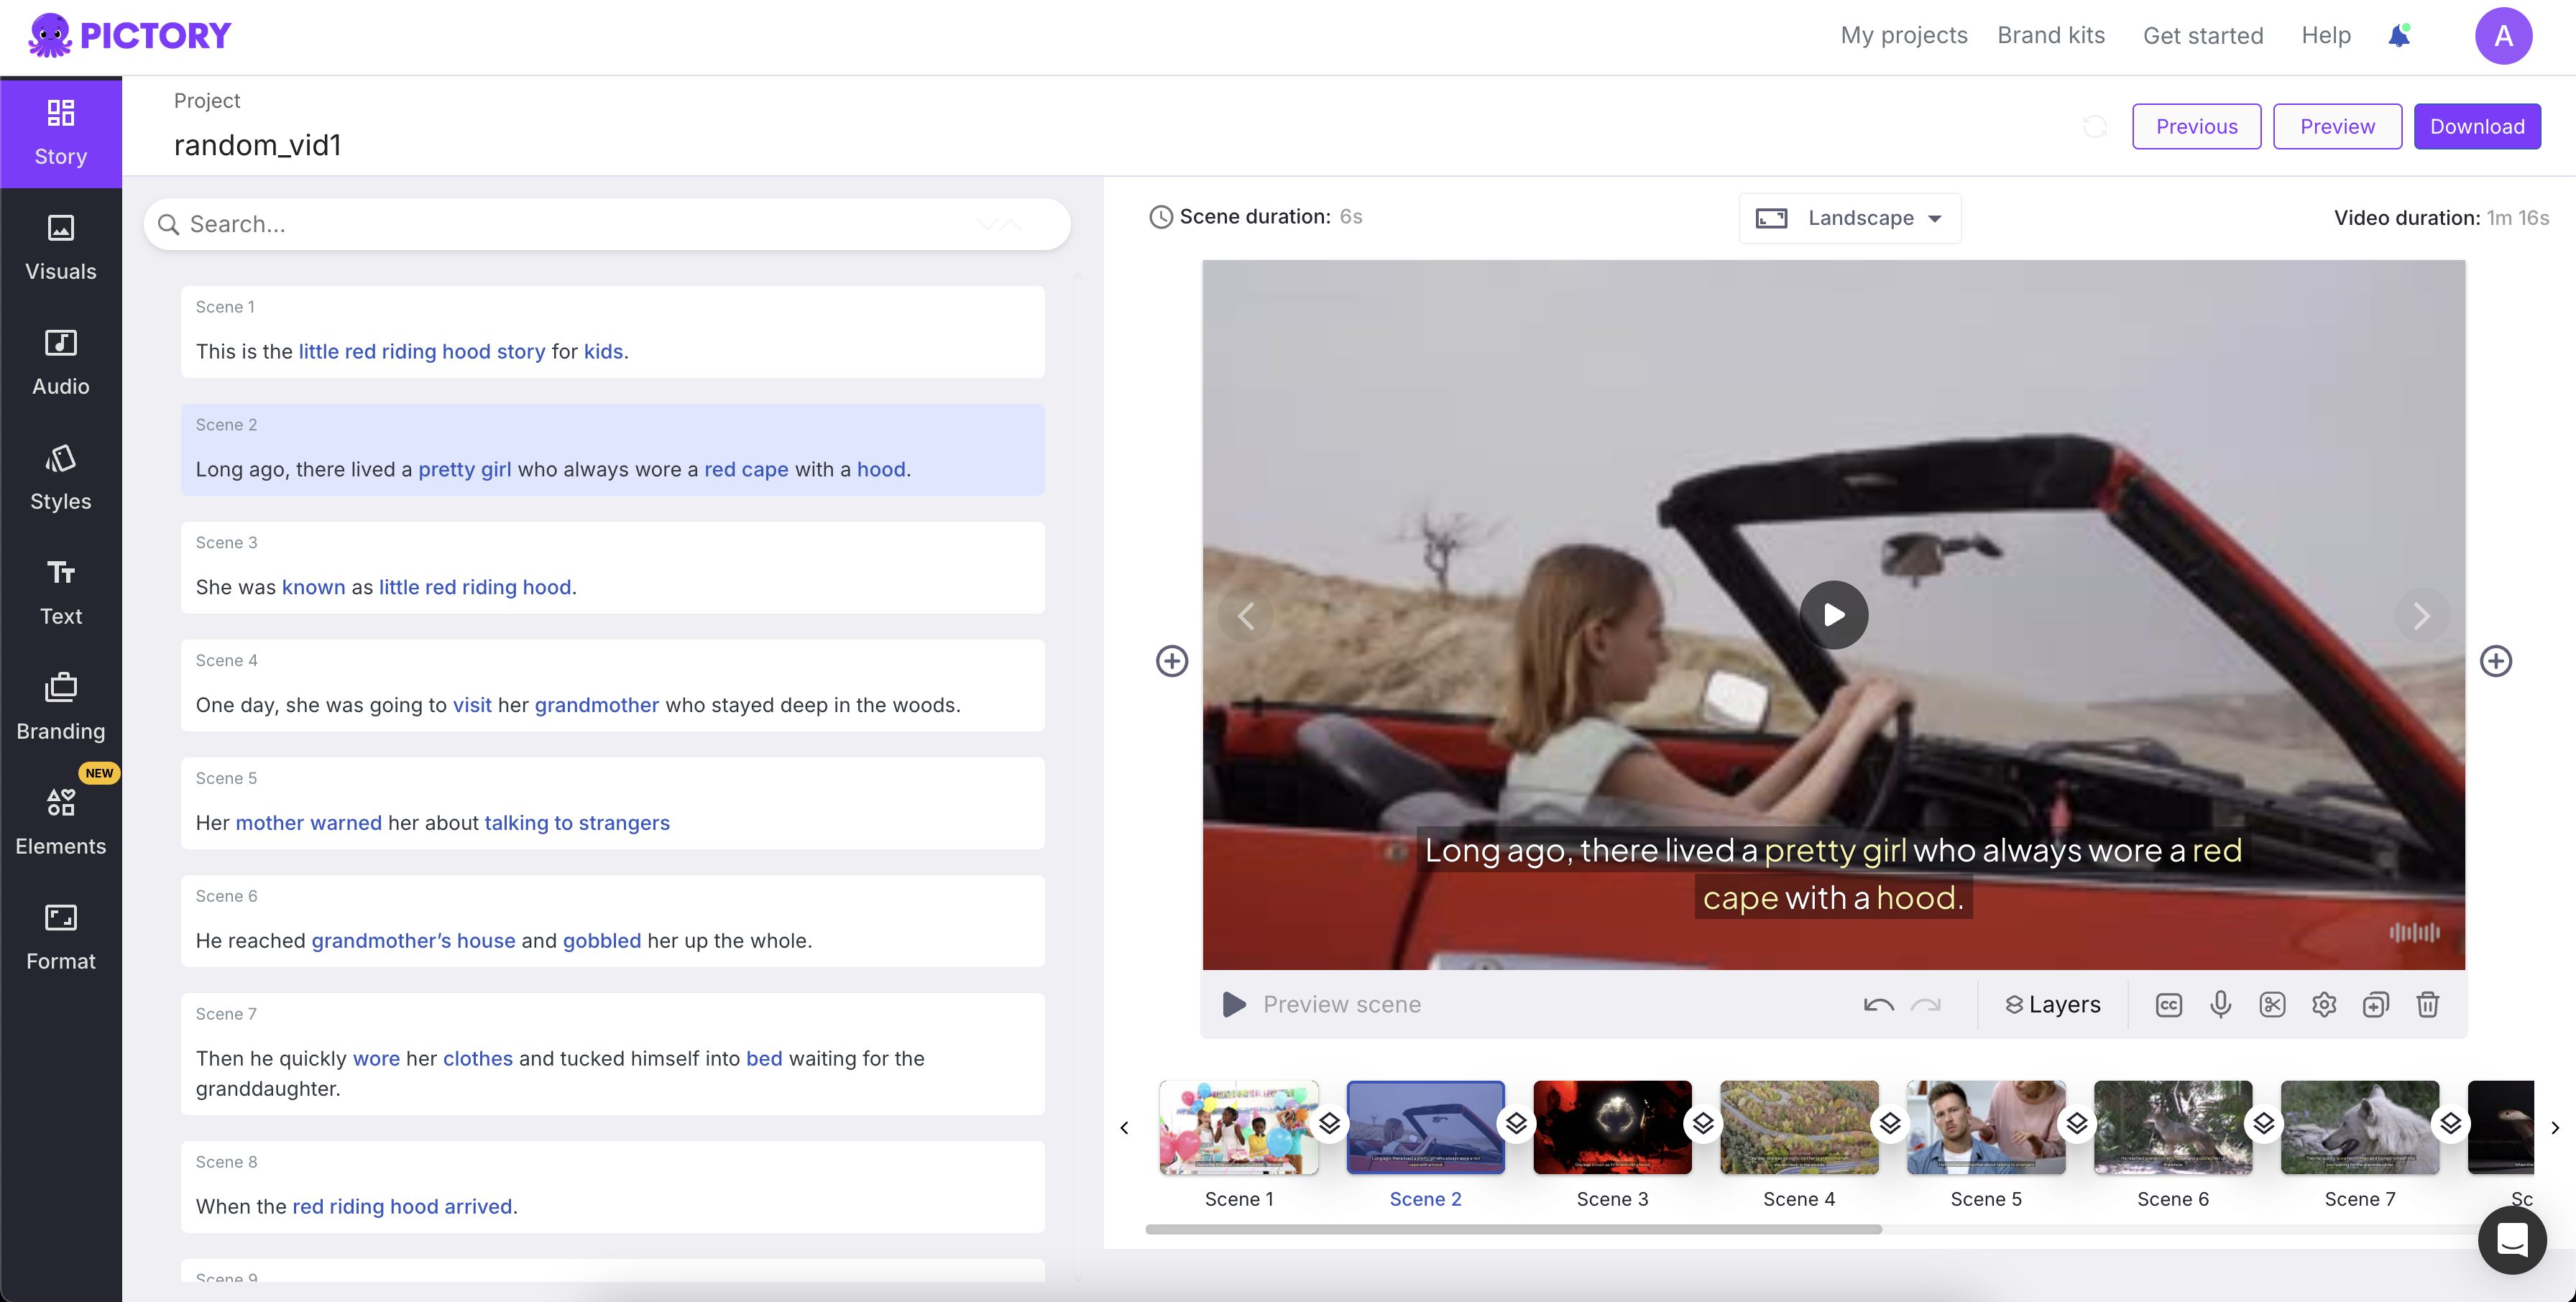Screen dimensions: 2576x1302
Task: Open the Elements panel
Action: click(x=61, y=823)
